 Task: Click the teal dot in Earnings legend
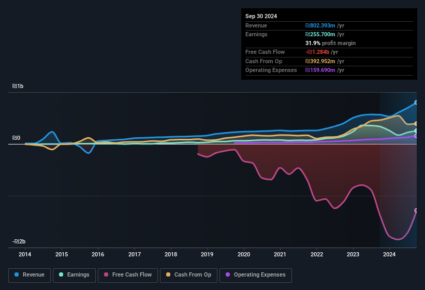(61, 274)
